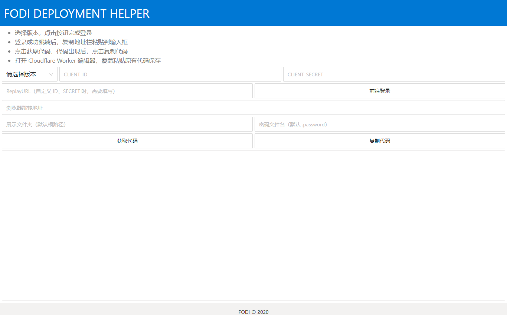Focus the 浏览器跳转地址 input field
The height and width of the screenshot is (315, 507).
(x=253, y=107)
